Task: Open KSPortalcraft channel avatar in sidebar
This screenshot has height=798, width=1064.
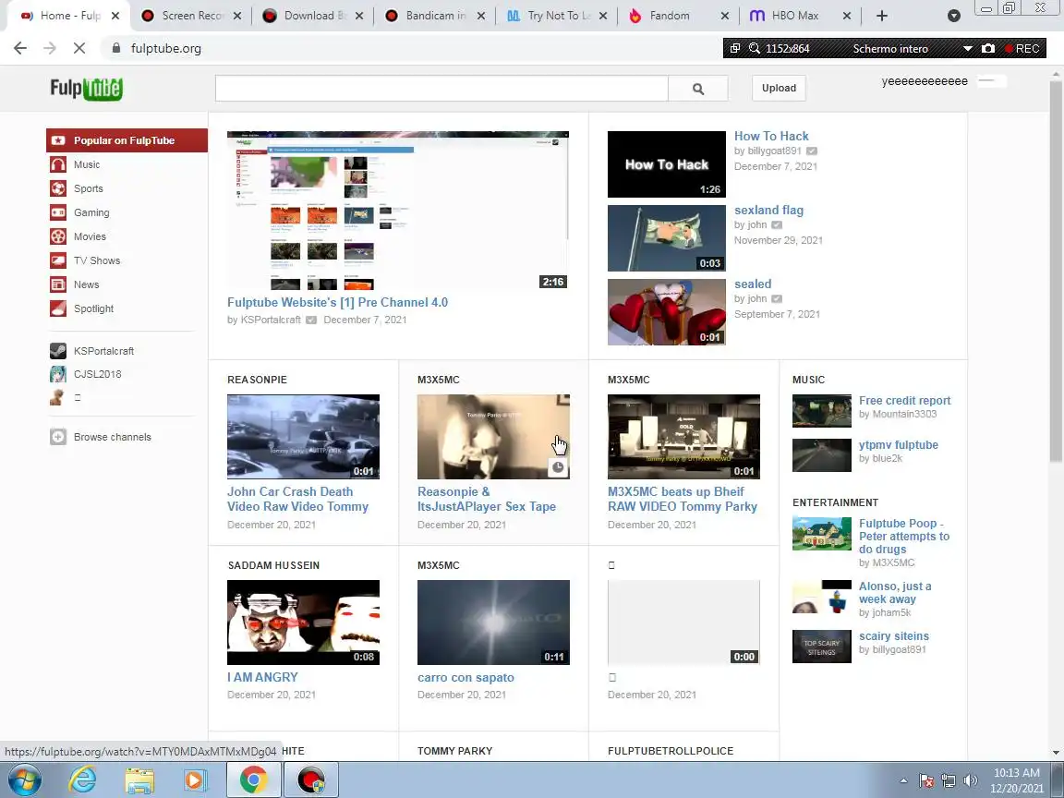Action: click(58, 351)
